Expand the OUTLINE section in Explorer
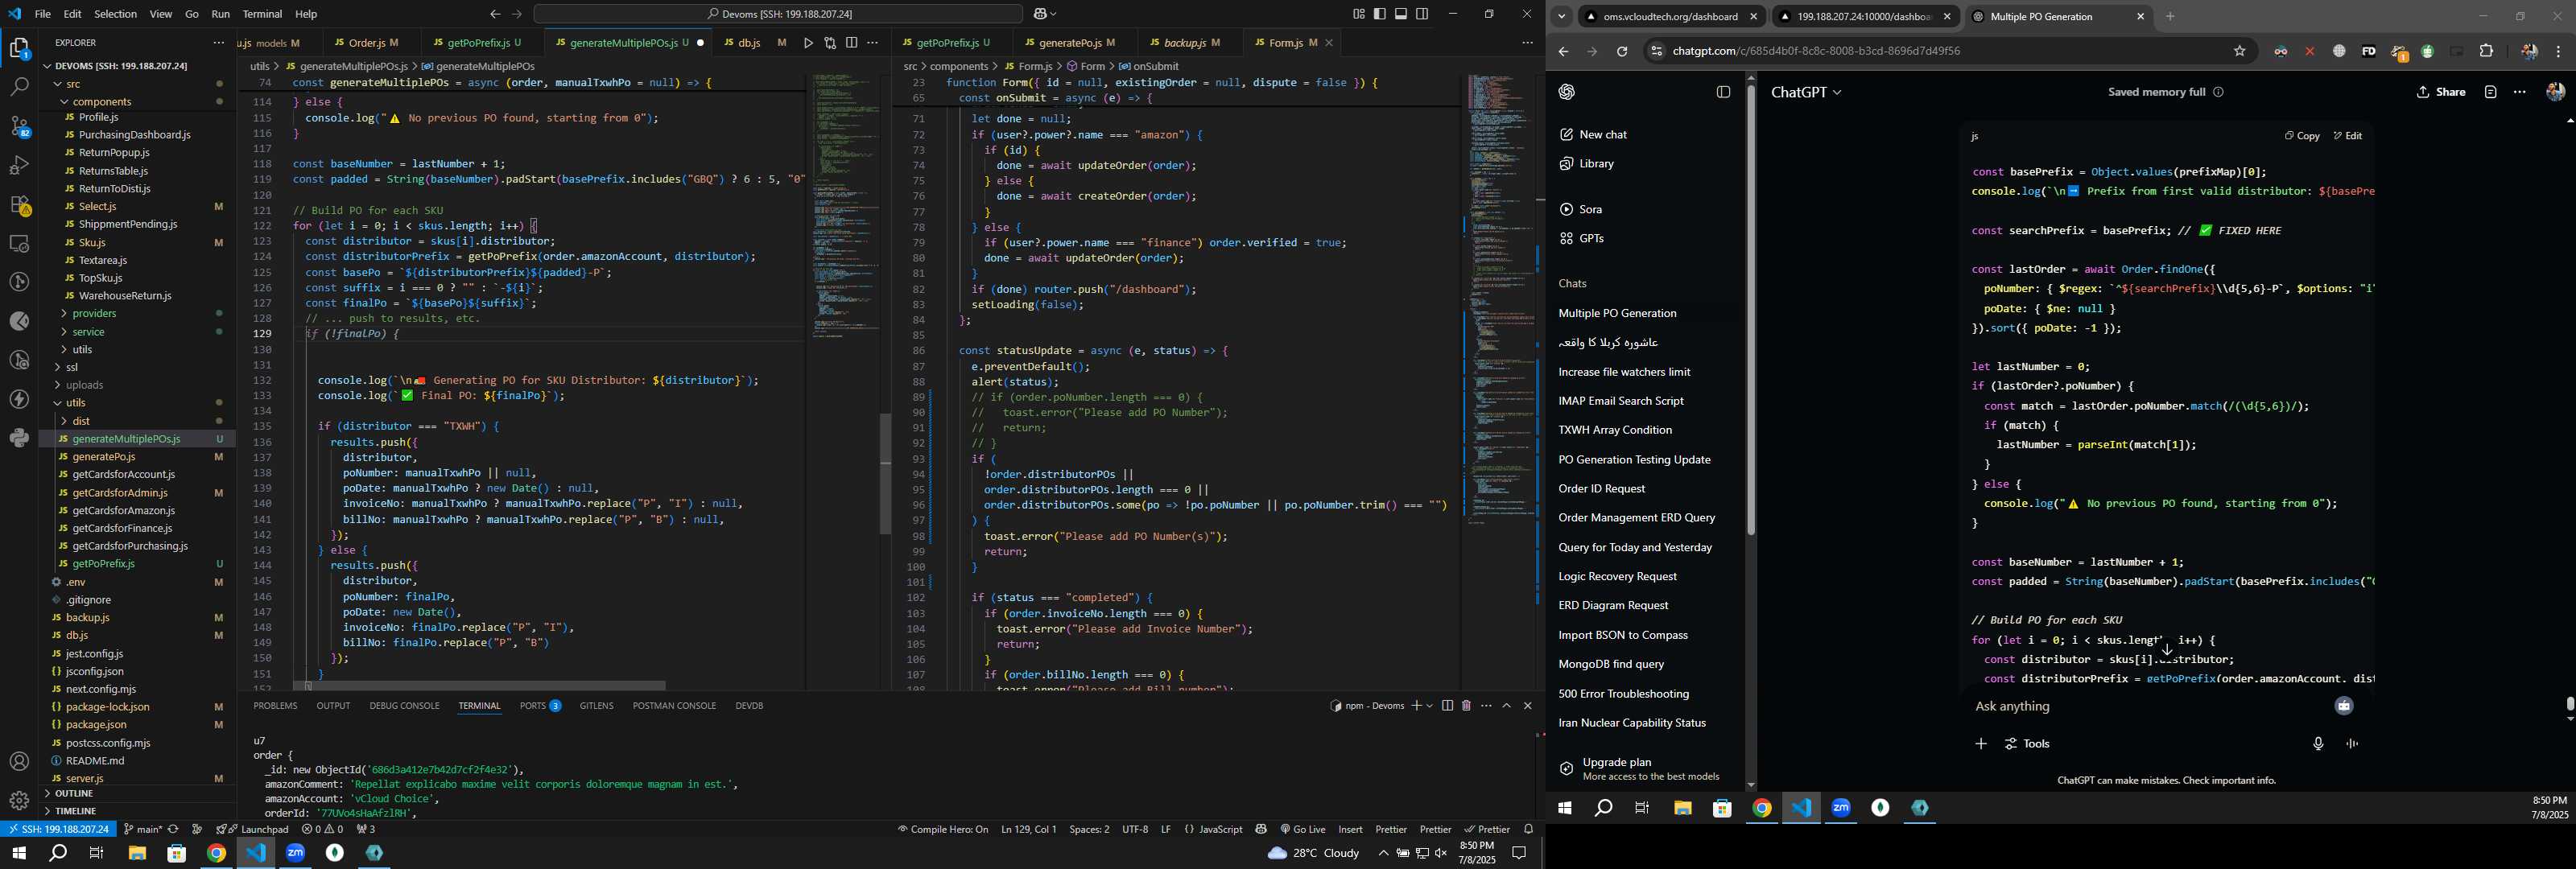Image resolution: width=2576 pixels, height=869 pixels. [75, 794]
